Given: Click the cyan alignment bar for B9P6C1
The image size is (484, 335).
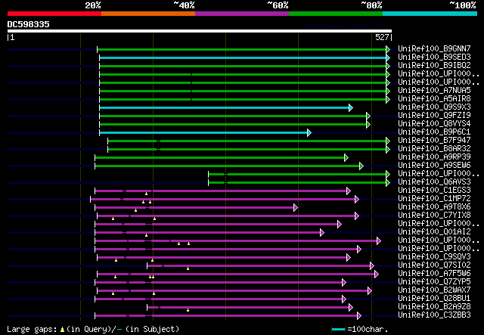Looking at the screenshot, I should (203, 133).
